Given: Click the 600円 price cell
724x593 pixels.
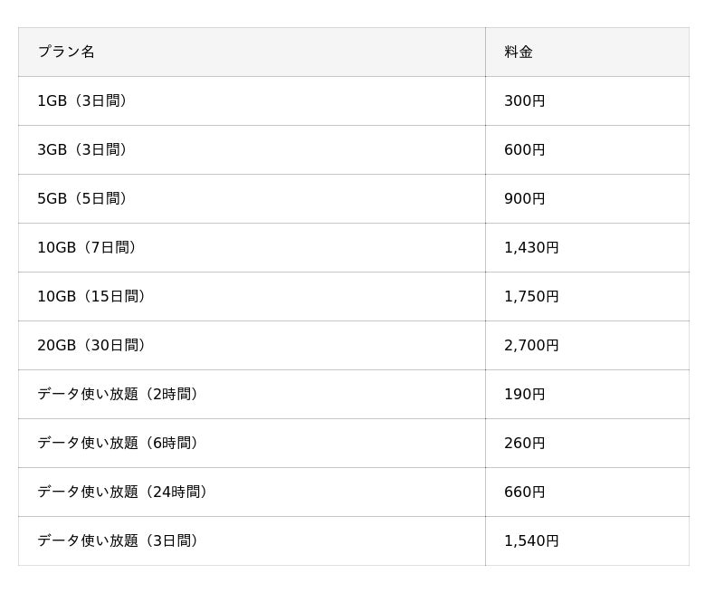Looking at the screenshot, I should [x=525, y=149].
